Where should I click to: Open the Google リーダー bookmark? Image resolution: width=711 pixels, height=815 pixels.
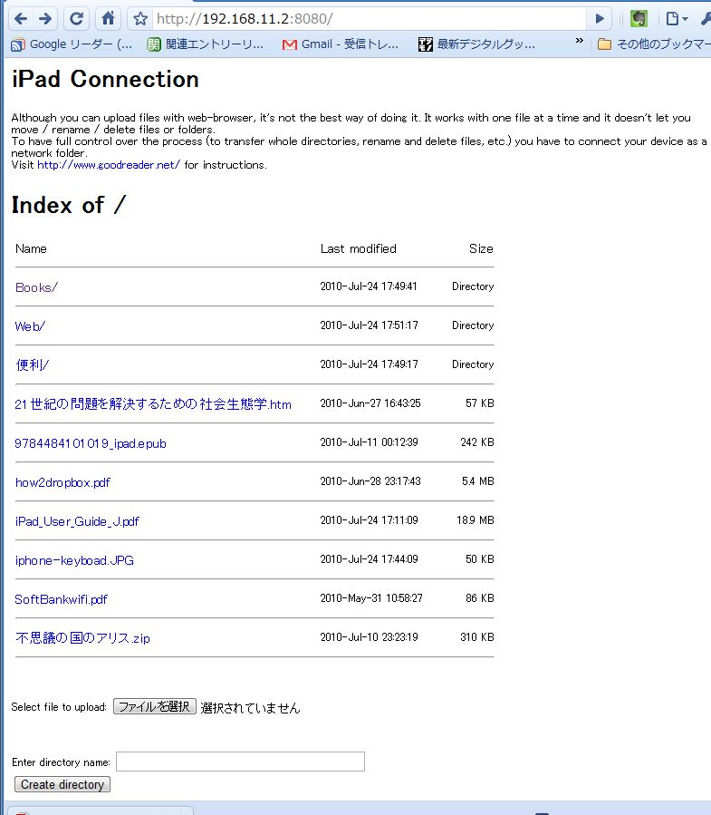pos(72,44)
